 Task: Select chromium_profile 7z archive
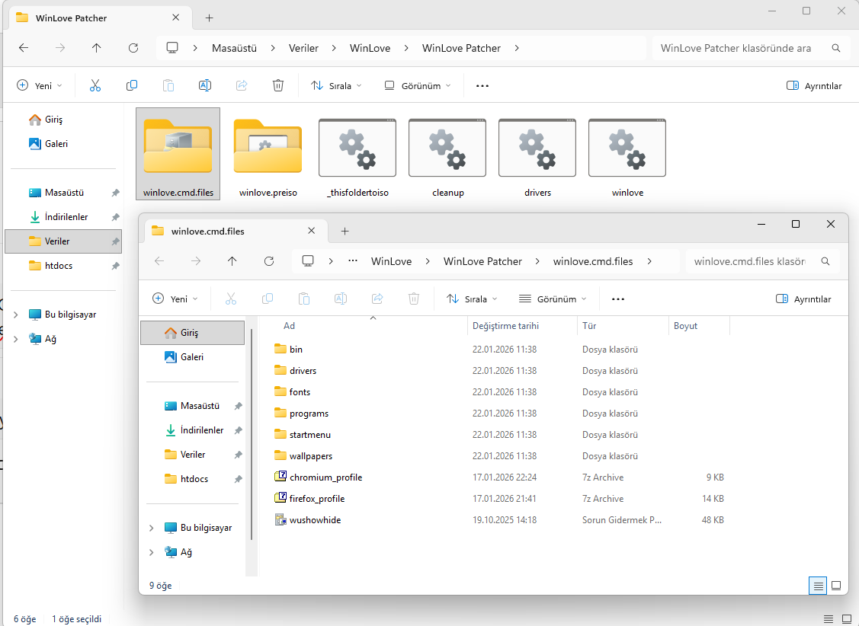(326, 477)
